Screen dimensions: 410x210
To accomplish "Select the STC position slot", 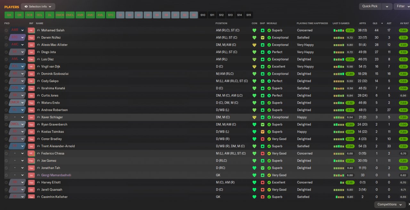I will (111, 15).
